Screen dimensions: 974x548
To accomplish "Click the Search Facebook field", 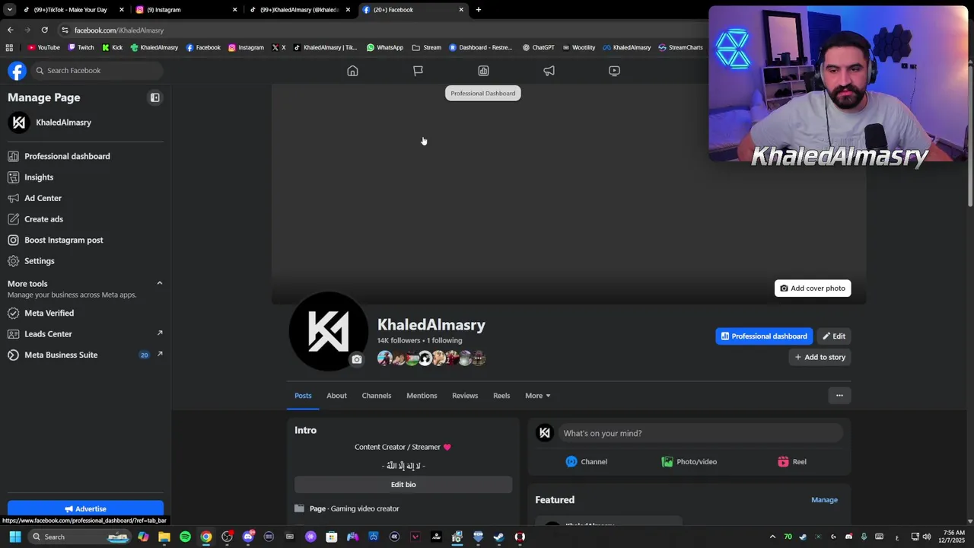I will [97, 71].
